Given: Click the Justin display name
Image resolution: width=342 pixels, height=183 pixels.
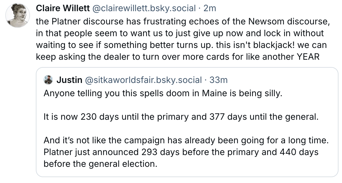Looking at the screenshot, I should pyautogui.click(x=69, y=80).
